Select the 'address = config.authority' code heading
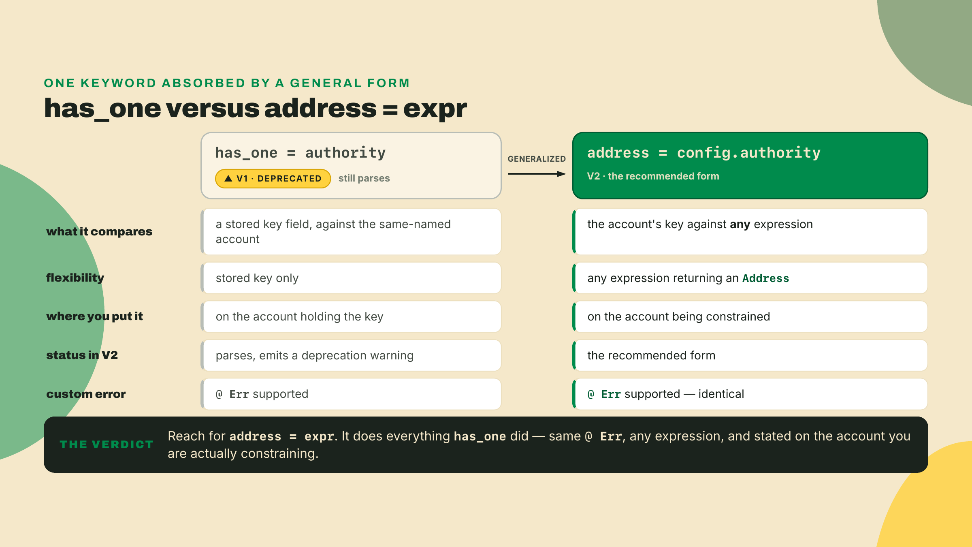The image size is (972, 547). click(x=704, y=153)
